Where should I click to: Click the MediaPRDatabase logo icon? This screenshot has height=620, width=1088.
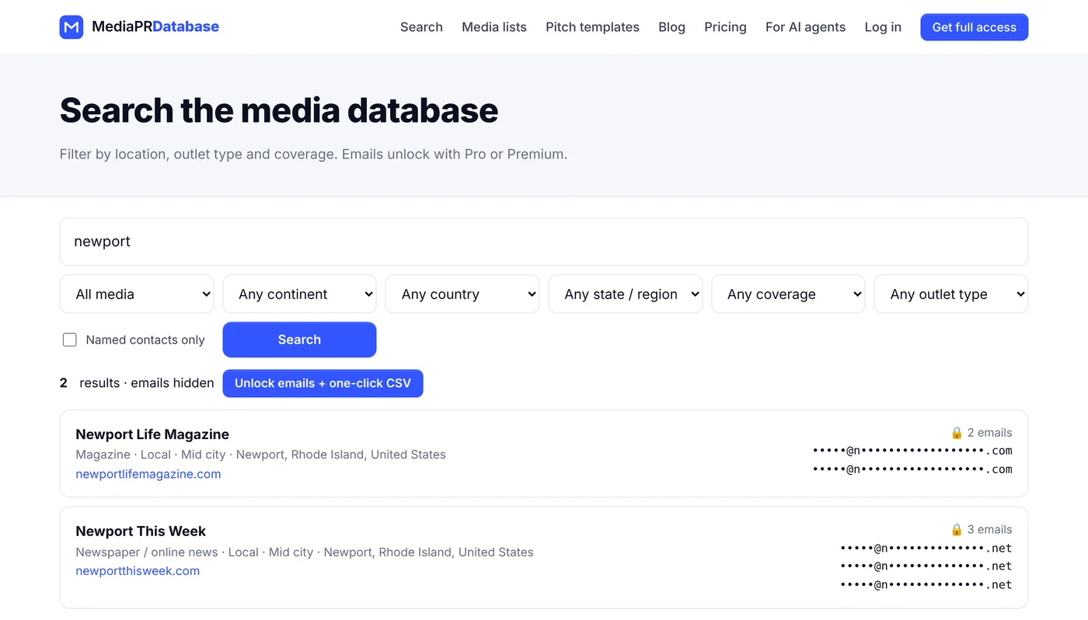tap(71, 27)
